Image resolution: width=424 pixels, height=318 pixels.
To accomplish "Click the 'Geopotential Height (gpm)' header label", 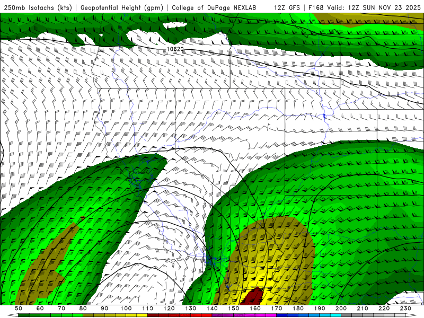I will 122,7.
